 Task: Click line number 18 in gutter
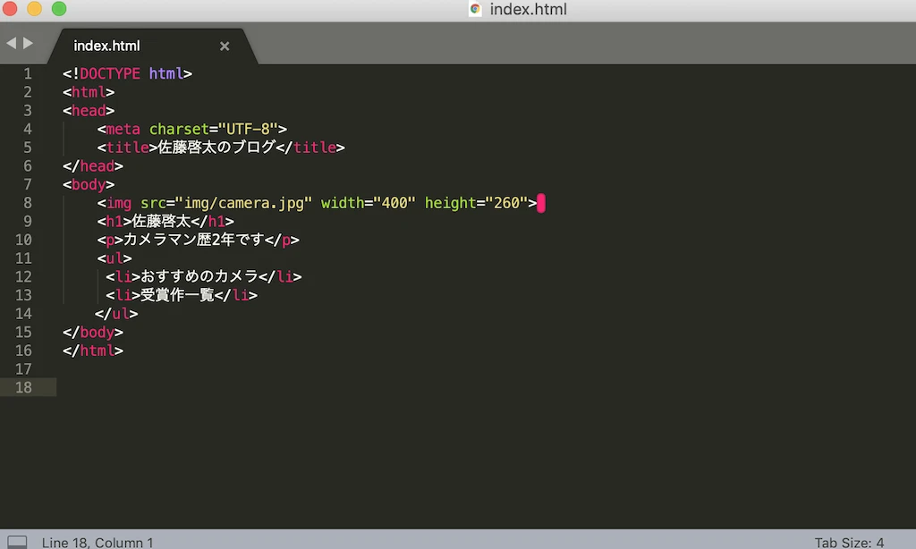[23, 387]
